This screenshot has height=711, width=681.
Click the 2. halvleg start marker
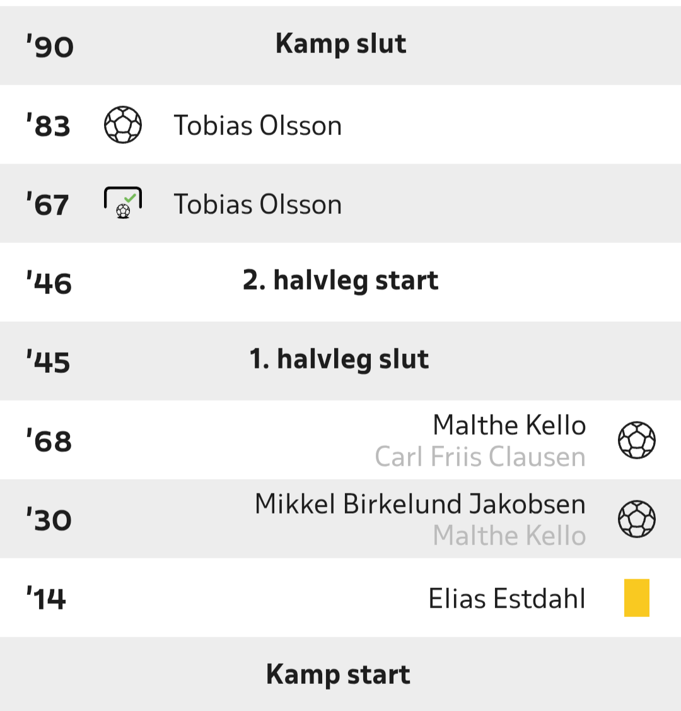pyautogui.click(x=340, y=281)
